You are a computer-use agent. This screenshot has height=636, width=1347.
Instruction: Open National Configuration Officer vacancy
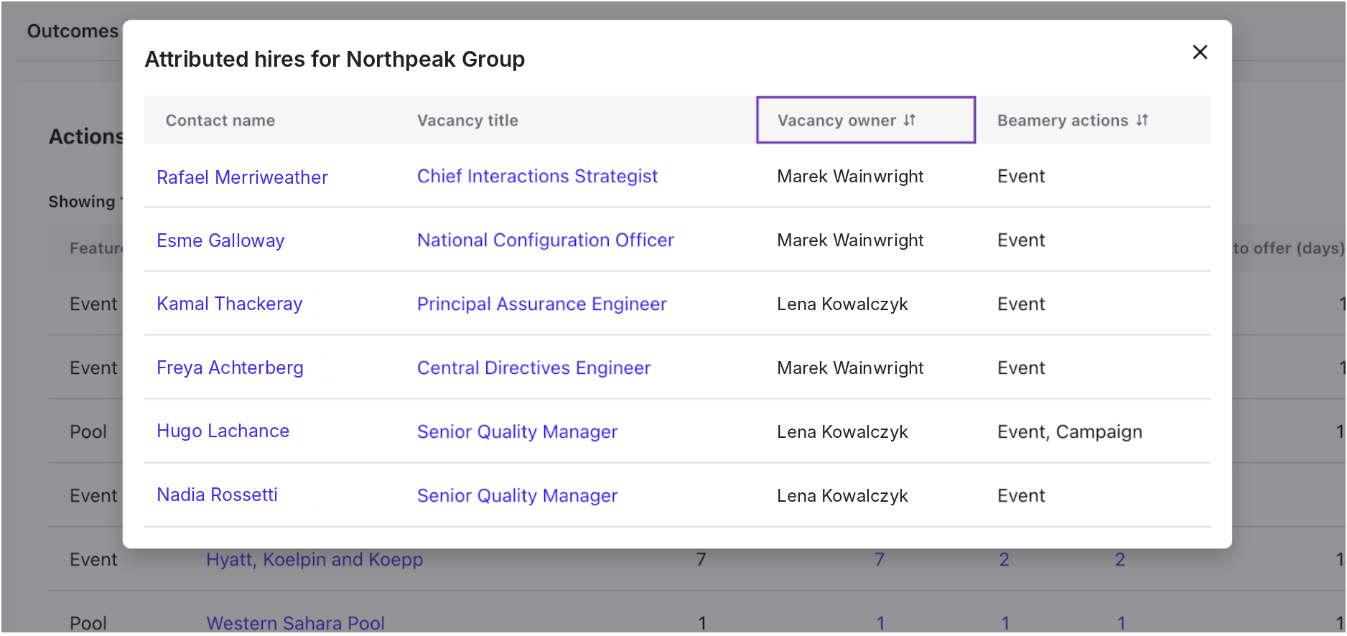pos(545,240)
